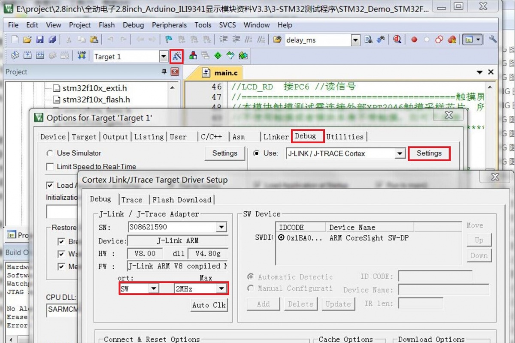This screenshot has height=343, width=515.
Task: Click the wrench Configuration icon
Action: point(493,39)
